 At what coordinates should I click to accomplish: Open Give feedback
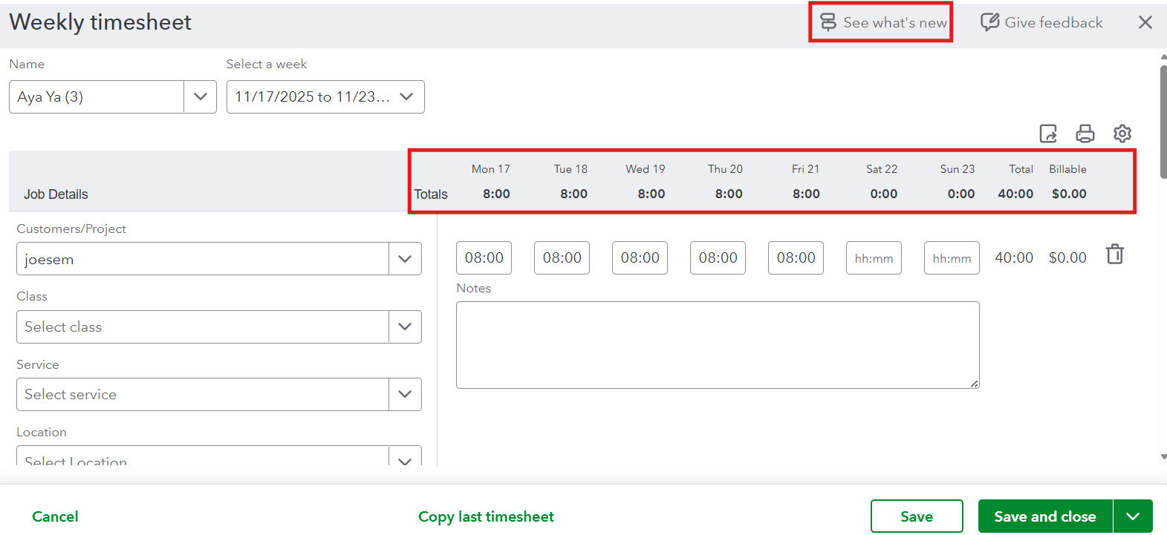pos(1041,22)
